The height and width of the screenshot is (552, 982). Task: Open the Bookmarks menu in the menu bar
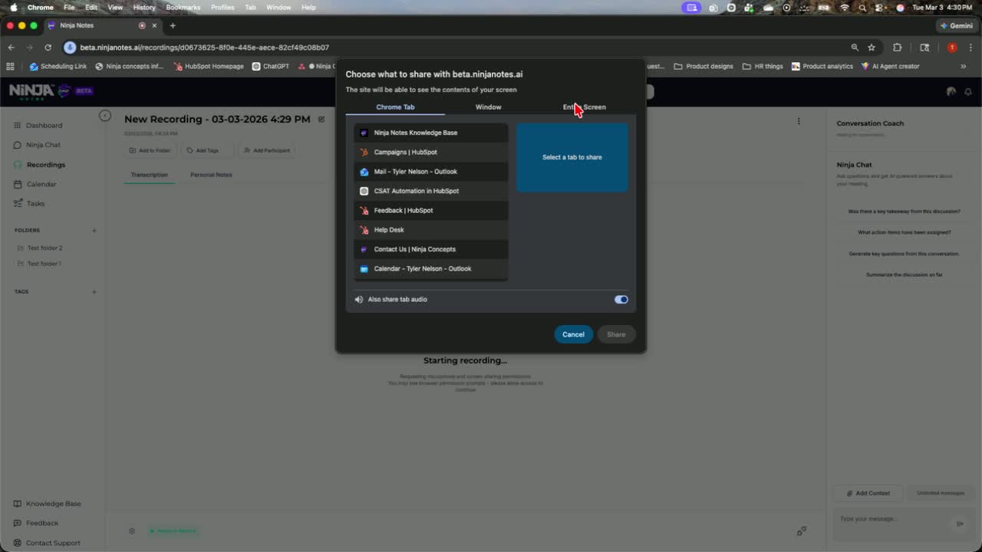(x=183, y=7)
